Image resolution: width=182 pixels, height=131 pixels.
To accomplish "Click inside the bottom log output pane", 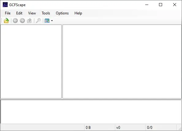I will point(91,112).
